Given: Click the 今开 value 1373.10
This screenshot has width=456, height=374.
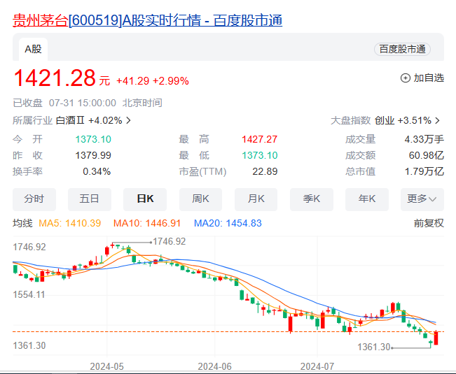Looking at the screenshot, I should (93, 139).
